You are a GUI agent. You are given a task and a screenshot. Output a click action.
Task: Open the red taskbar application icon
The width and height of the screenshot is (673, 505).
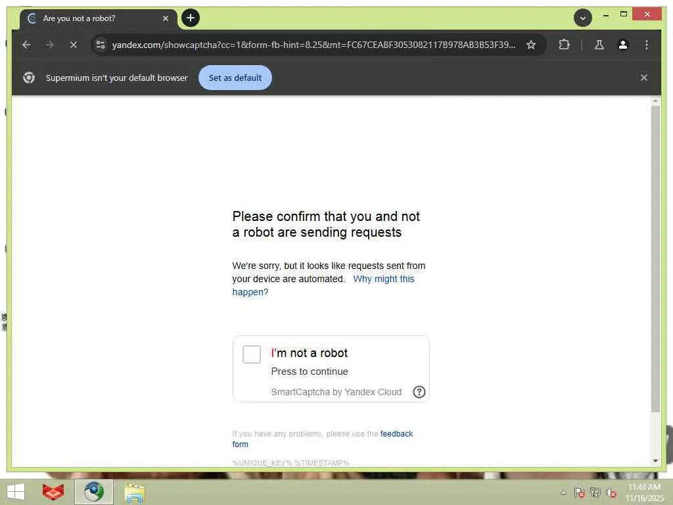click(53, 492)
